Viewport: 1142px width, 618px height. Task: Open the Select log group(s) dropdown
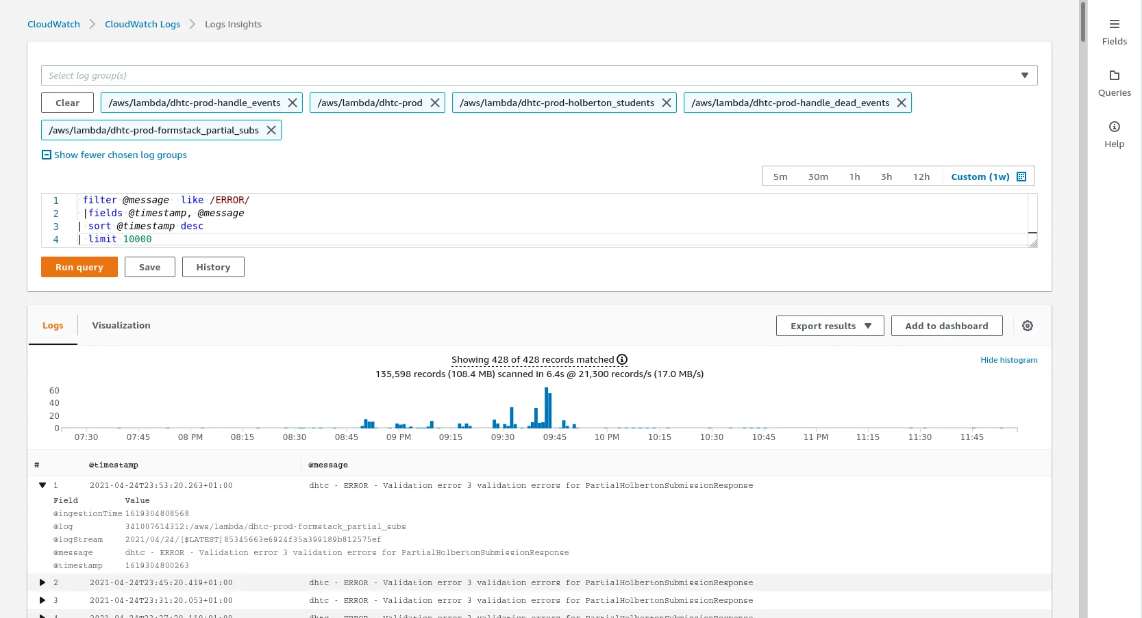coord(539,75)
